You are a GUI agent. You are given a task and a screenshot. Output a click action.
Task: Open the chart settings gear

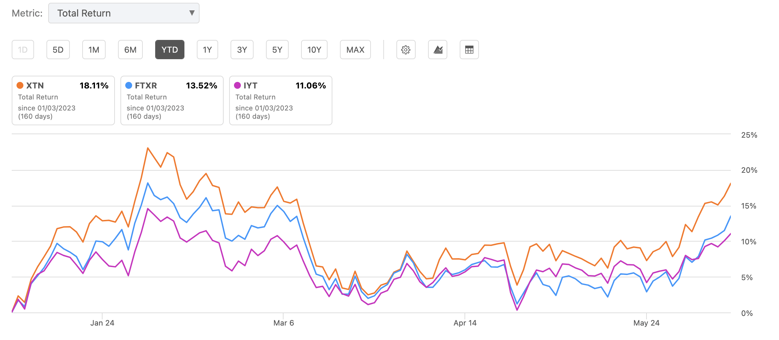[406, 50]
